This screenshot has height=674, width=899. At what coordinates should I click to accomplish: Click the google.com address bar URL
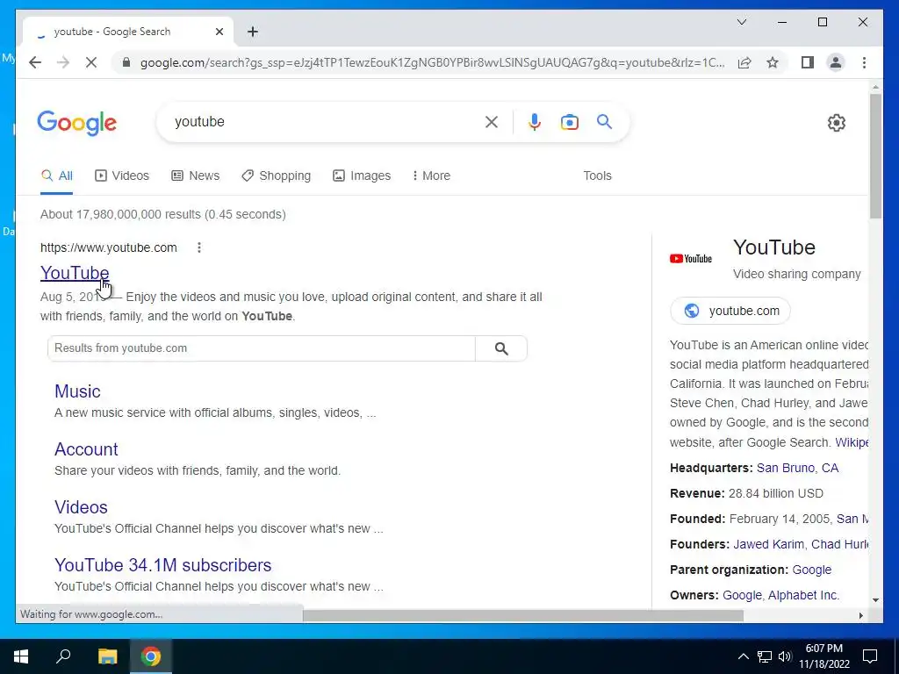pyautogui.click(x=432, y=62)
